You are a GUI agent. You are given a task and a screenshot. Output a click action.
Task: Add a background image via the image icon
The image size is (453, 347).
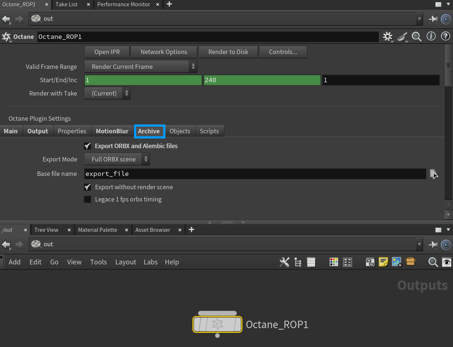[397, 262]
